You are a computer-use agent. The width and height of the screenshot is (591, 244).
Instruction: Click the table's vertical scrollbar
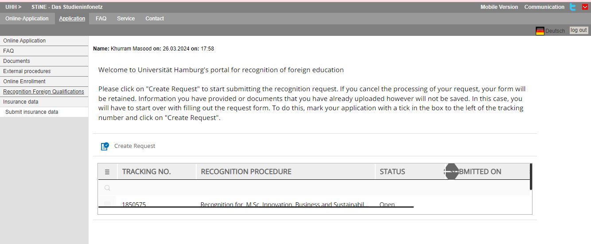click(531, 177)
